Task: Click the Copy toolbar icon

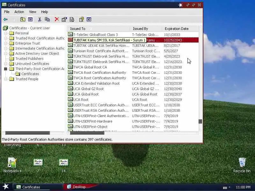Action: click(x=47, y=19)
